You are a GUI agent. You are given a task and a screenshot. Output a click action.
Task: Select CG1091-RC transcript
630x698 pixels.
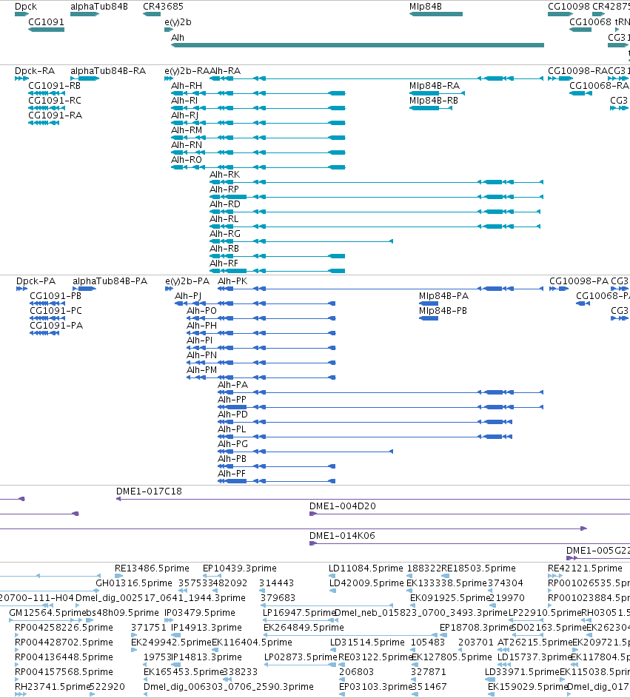tap(47, 108)
